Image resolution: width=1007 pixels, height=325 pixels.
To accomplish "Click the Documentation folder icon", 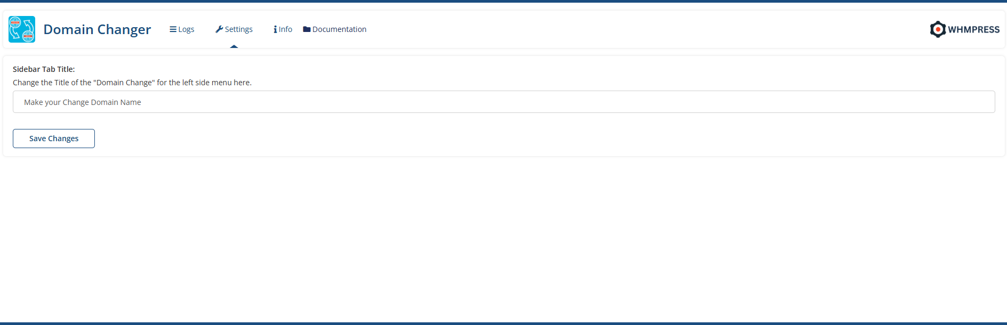I will coord(307,29).
